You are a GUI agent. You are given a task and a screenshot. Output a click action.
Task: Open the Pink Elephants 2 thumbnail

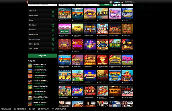(x=127, y=60)
